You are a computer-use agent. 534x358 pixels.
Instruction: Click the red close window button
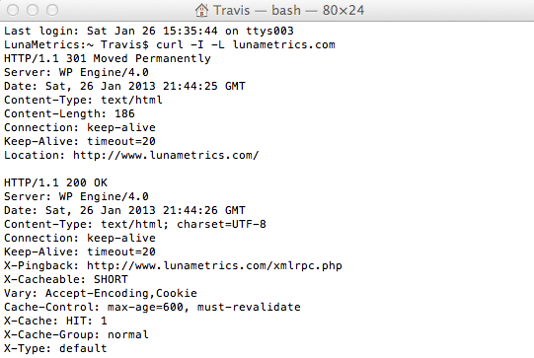click(x=13, y=10)
